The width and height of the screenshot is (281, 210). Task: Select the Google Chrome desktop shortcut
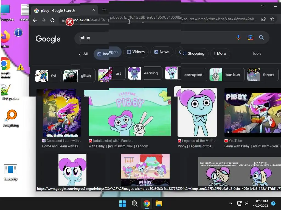click(x=5, y=68)
